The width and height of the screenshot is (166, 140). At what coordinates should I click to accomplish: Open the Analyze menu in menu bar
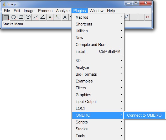point(63,11)
